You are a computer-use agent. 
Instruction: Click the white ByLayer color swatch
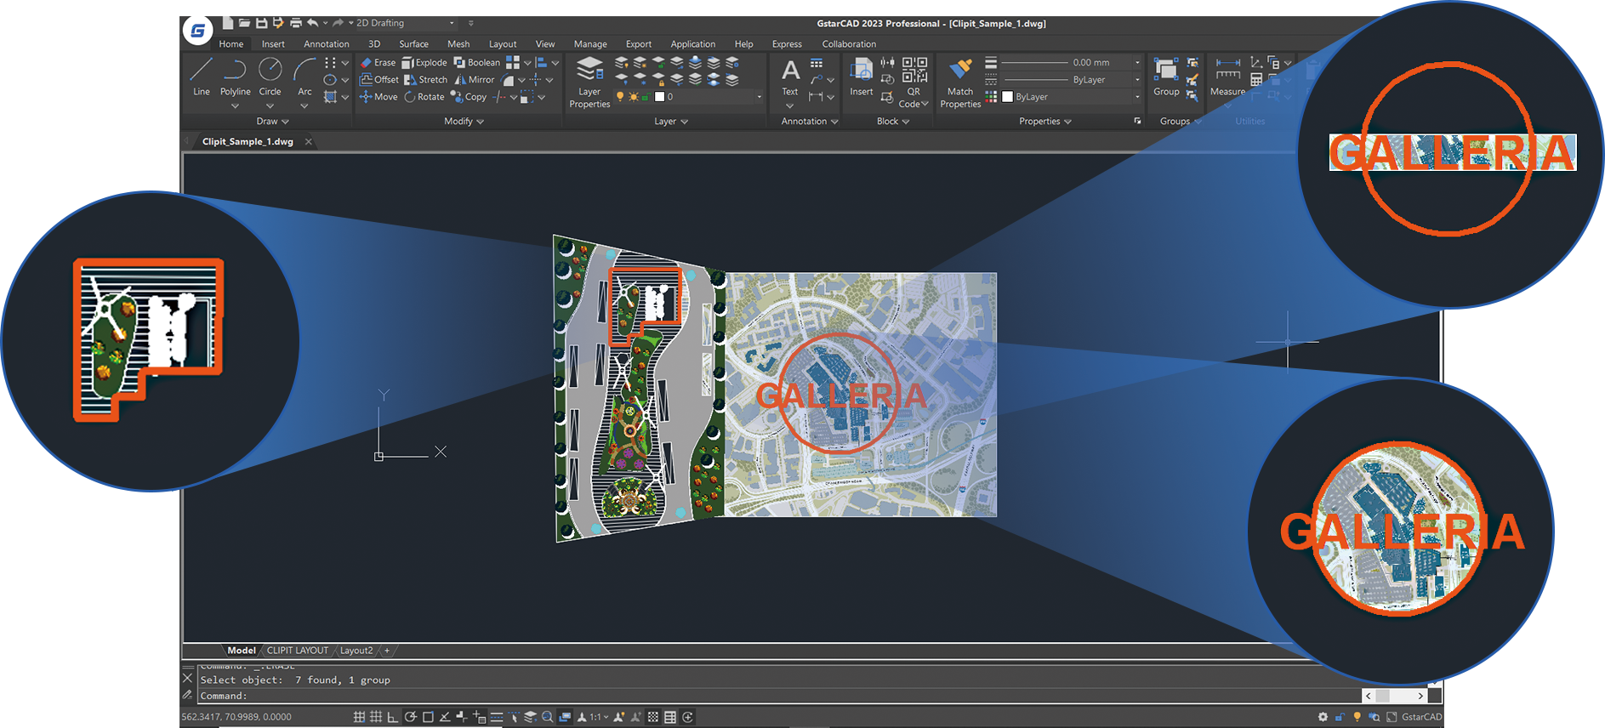(1007, 97)
